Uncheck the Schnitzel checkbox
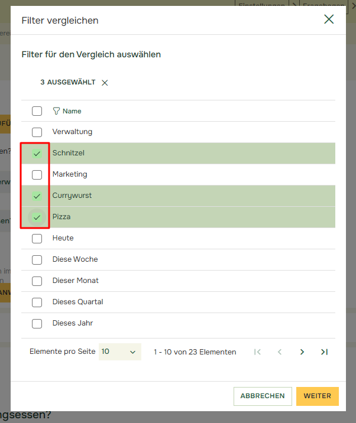The image size is (356, 423). point(37,154)
